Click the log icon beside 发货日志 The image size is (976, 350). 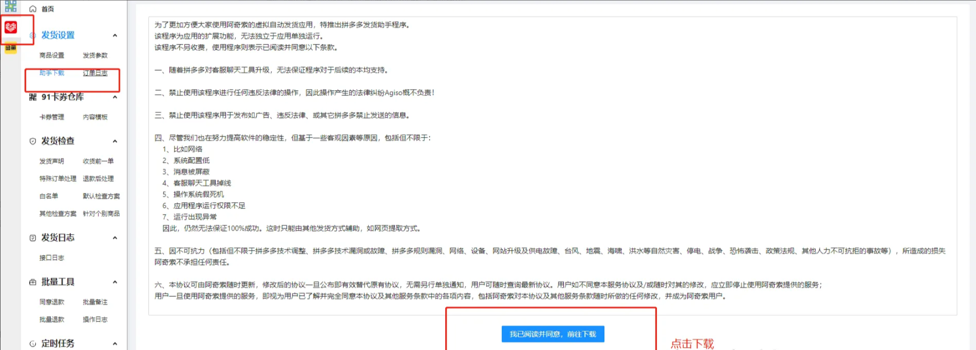coord(33,238)
